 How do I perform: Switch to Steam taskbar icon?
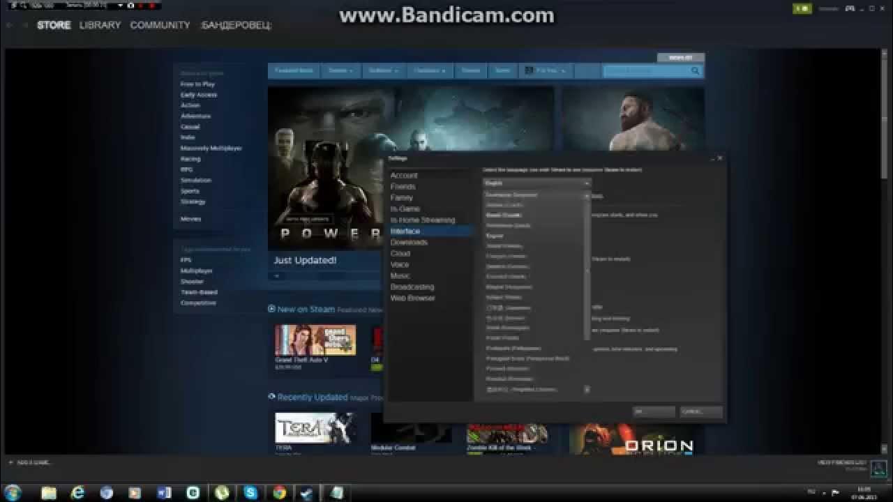point(308,493)
